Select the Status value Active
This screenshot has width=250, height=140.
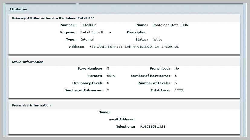point(157,40)
